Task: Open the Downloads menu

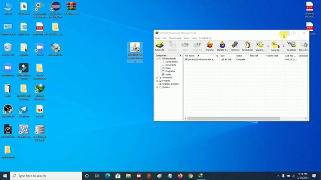Action: (175, 38)
